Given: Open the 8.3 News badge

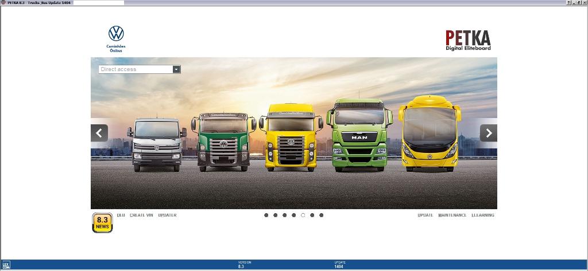Looking at the screenshot, I should (102, 223).
